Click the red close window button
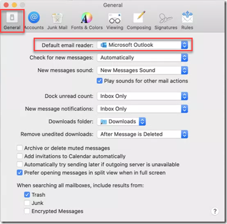 click(6, 5)
